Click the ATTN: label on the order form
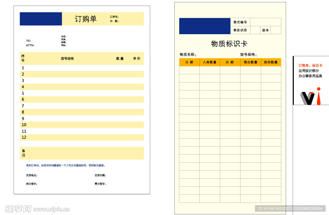The image size is (329, 215). click(30, 45)
